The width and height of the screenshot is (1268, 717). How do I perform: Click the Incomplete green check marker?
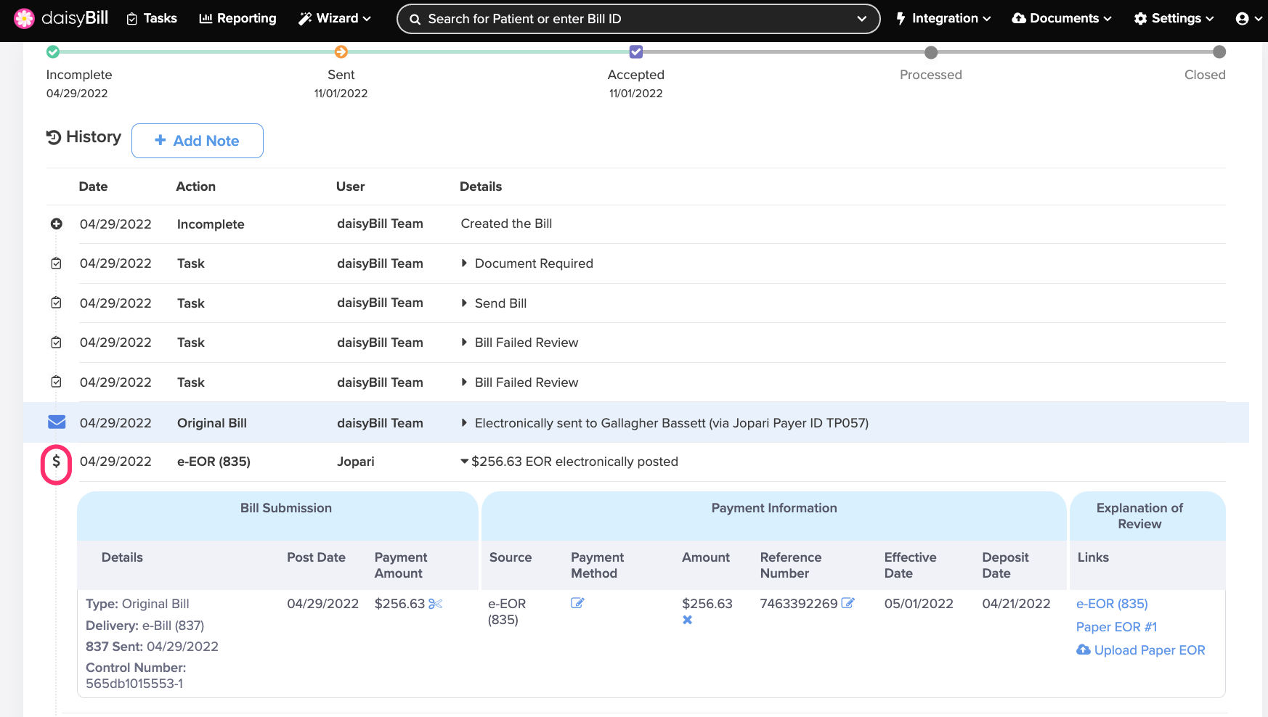point(53,52)
